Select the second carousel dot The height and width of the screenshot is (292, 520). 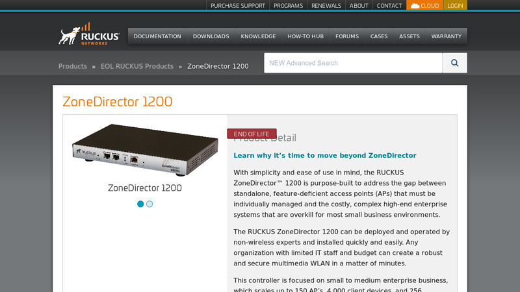click(x=149, y=204)
